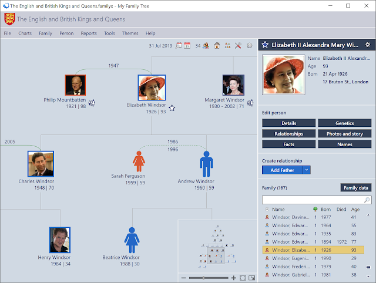Select Sarah Ferguson female figure icon

pyautogui.click(x=139, y=161)
